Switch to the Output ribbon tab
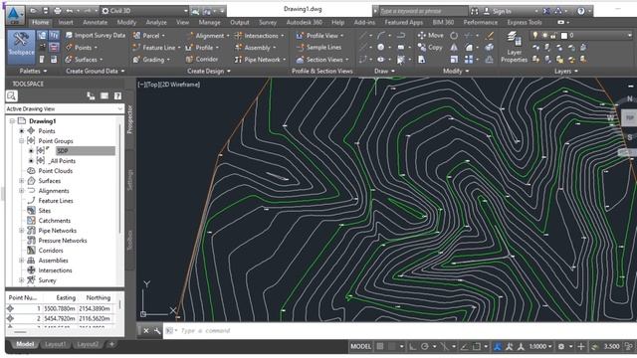This screenshot has width=637, height=358. point(240,22)
